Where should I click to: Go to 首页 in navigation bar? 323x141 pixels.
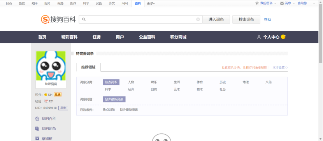[42, 37]
